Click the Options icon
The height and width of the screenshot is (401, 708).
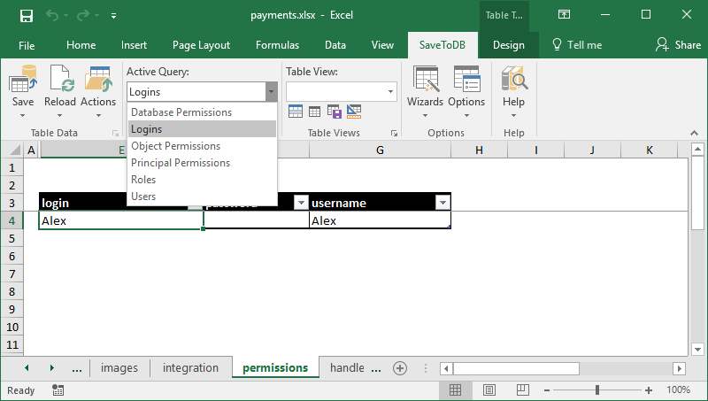click(x=466, y=79)
